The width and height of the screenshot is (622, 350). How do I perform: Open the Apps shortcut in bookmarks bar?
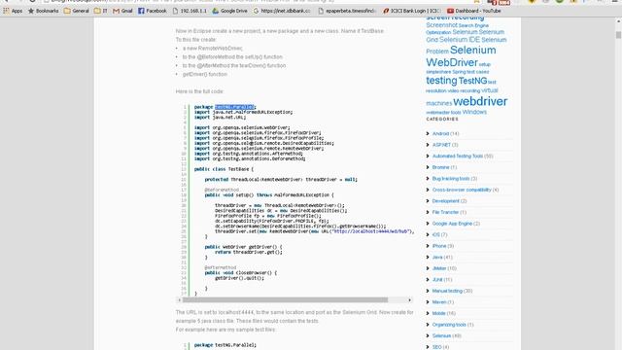(x=13, y=11)
